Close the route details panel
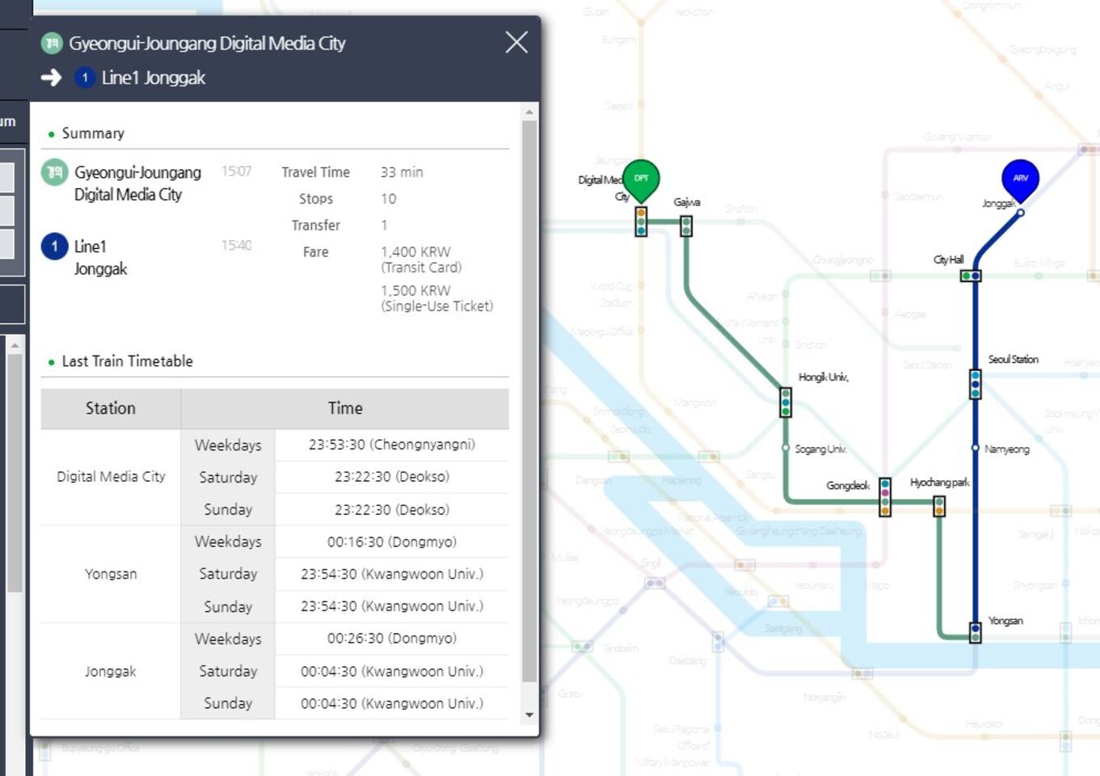Screen dimensions: 1100x776 [x=516, y=42]
